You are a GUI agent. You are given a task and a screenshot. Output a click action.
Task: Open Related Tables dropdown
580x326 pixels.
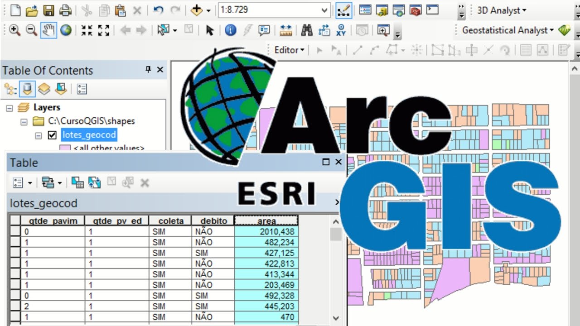pos(51,183)
